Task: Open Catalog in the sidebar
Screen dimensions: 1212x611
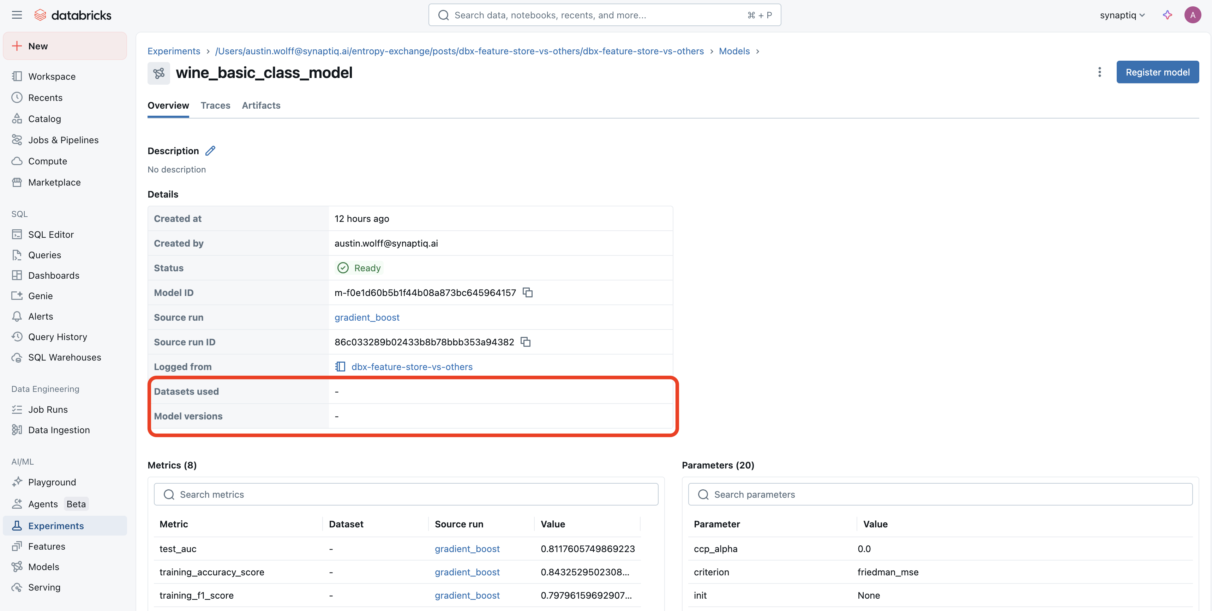Action: pos(44,119)
